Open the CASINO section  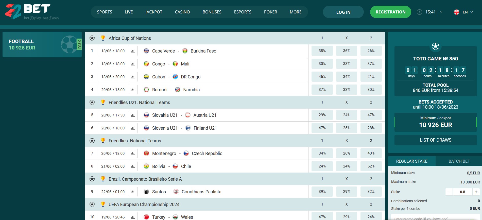pos(182,12)
